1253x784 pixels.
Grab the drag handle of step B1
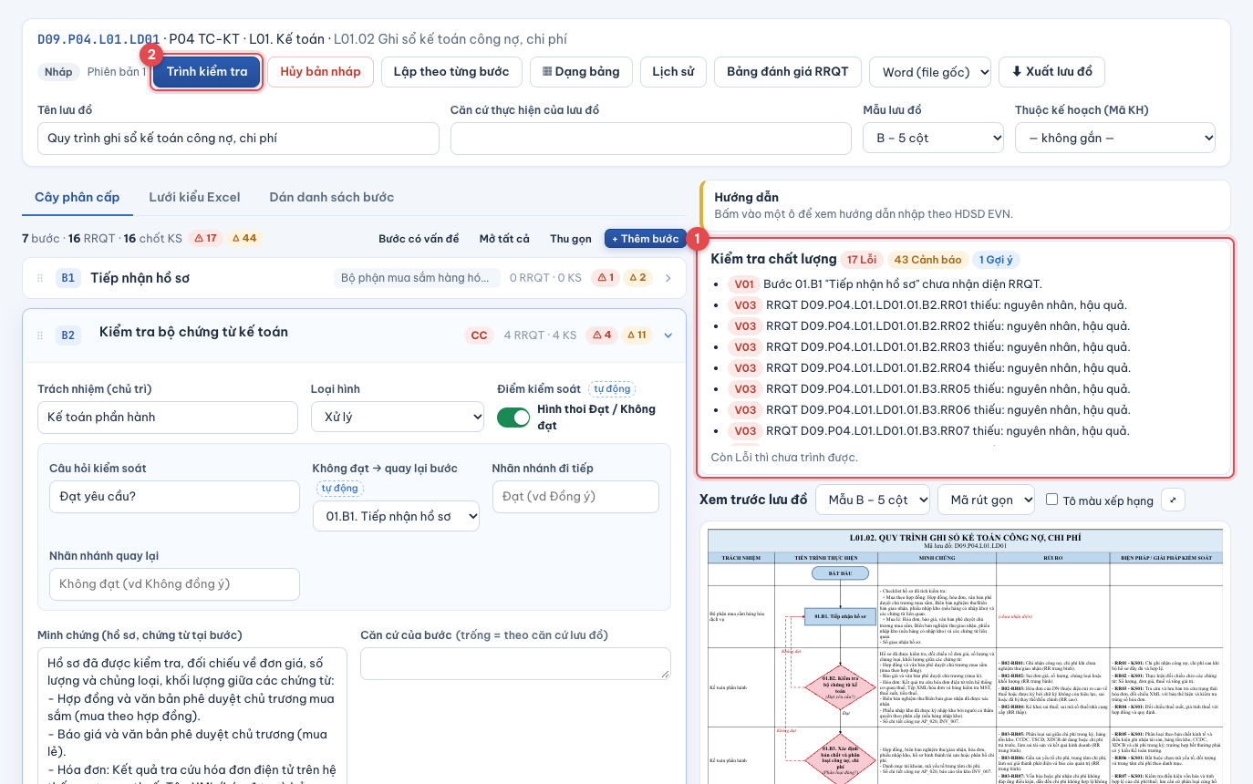[39, 278]
